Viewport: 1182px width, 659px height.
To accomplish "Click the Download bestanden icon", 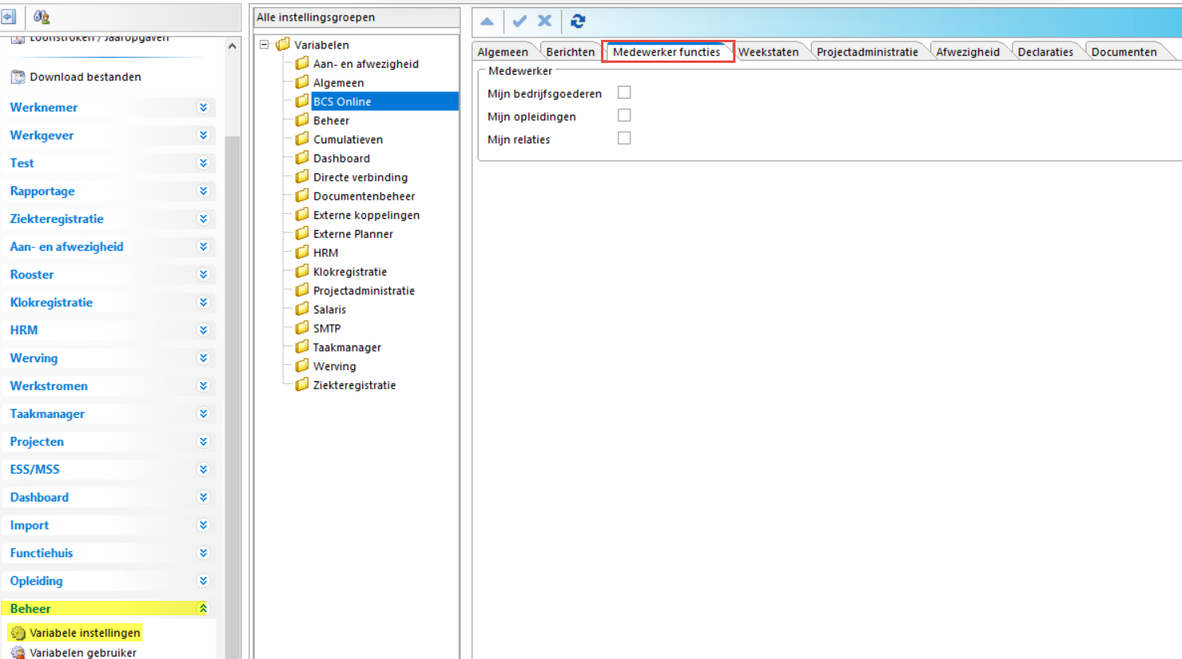I will coord(18,77).
